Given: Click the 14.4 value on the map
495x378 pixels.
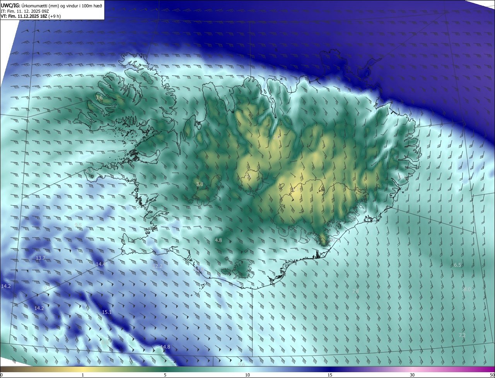Looking at the screenshot, I should click(x=101, y=264).
